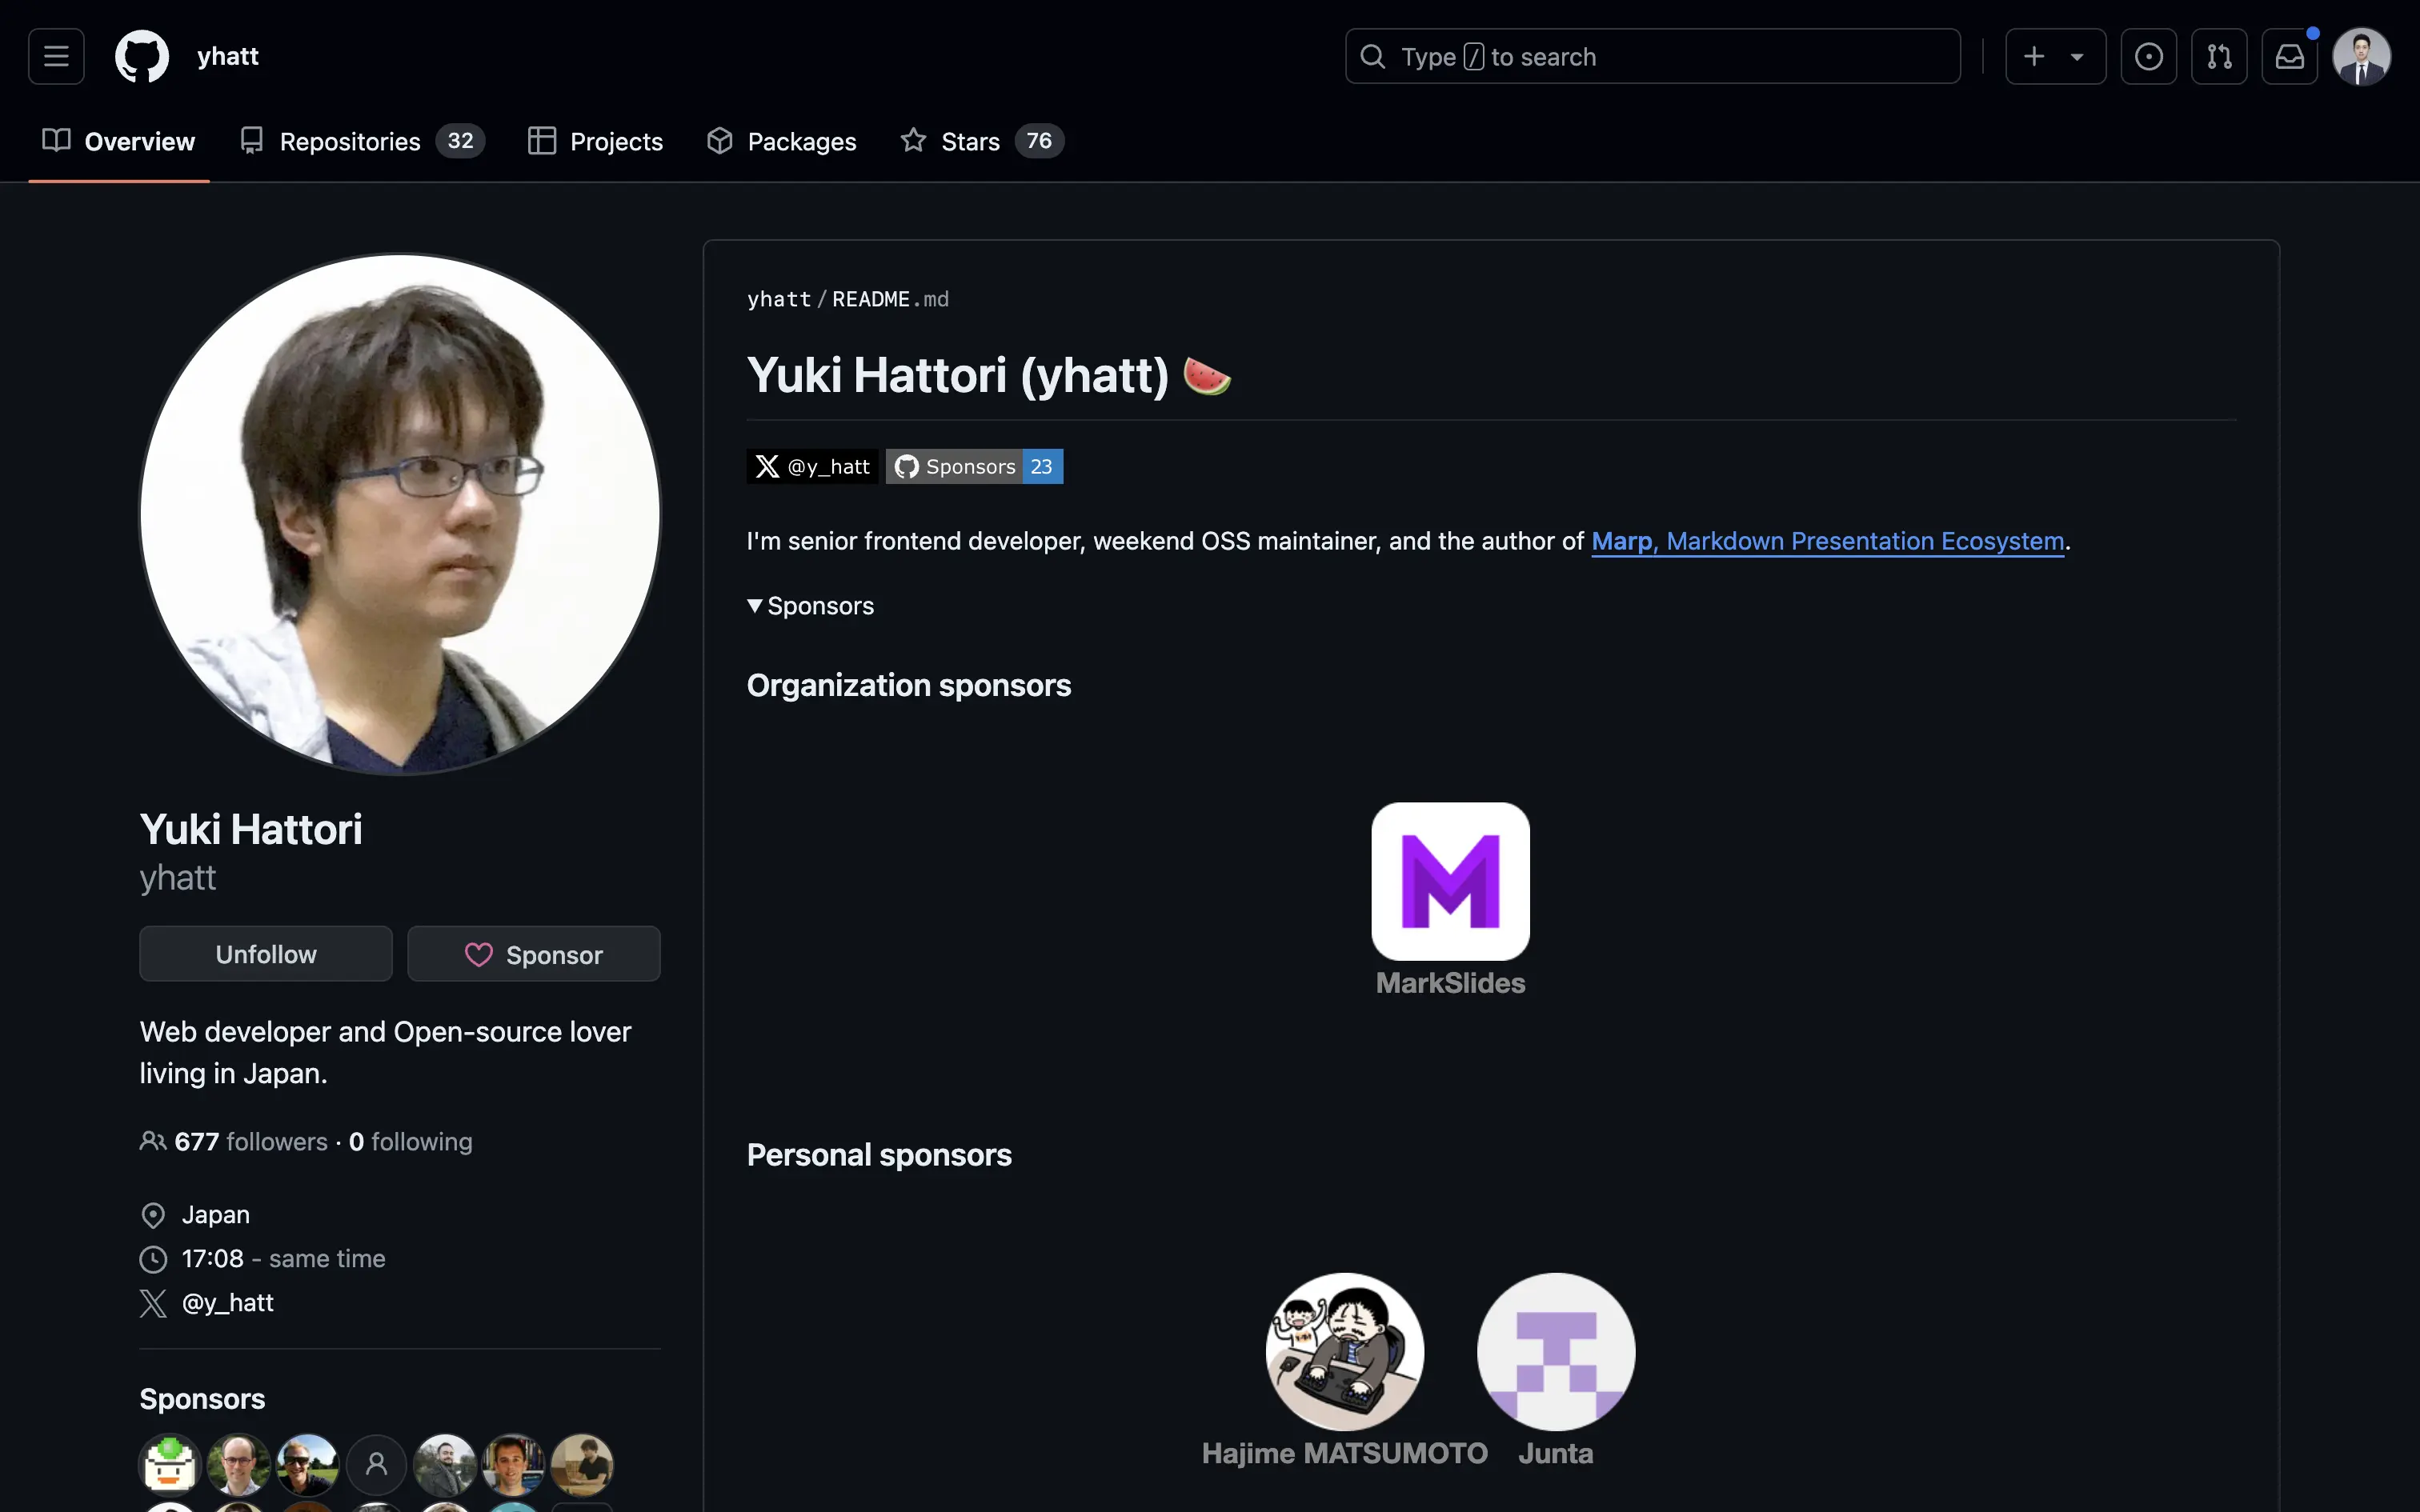2420x1512 pixels.
Task: Toggle follow status with Unfollow button
Action: (x=265, y=954)
